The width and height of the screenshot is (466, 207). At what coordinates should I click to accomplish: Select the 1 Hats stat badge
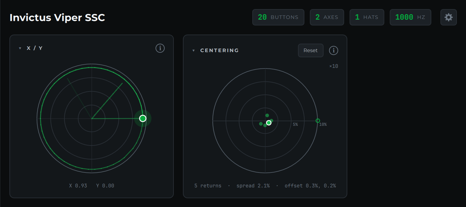click(x=367, y=17)
